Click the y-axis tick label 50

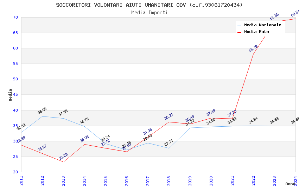15,79
